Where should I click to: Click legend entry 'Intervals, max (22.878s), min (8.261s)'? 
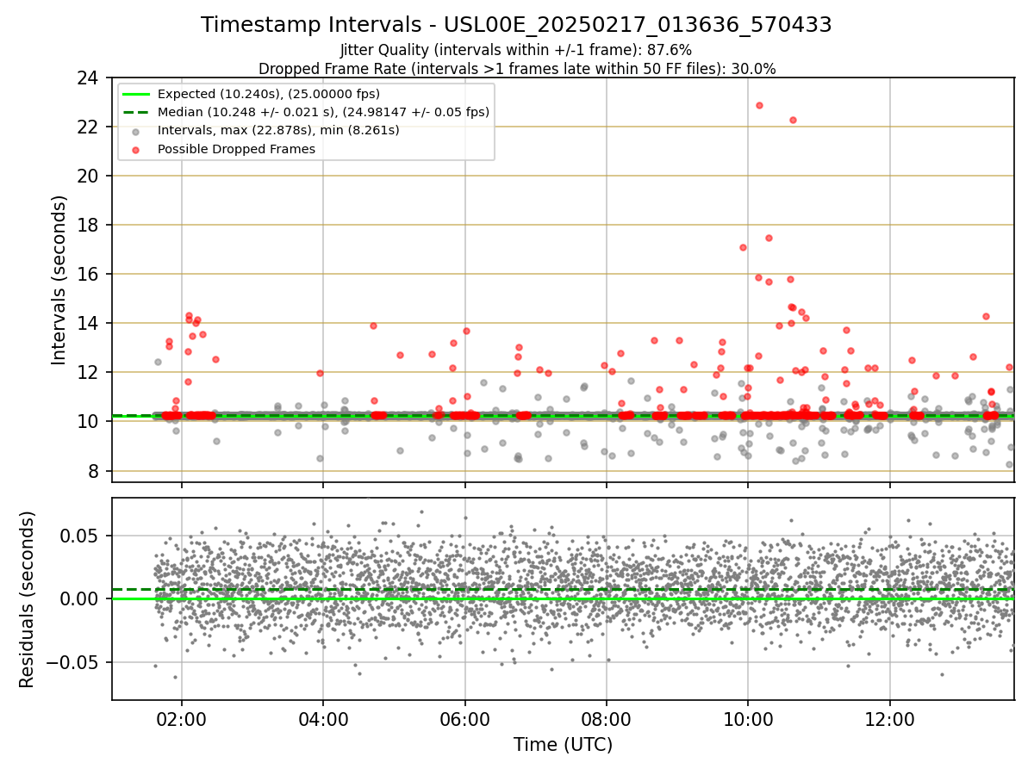(278, 131)
